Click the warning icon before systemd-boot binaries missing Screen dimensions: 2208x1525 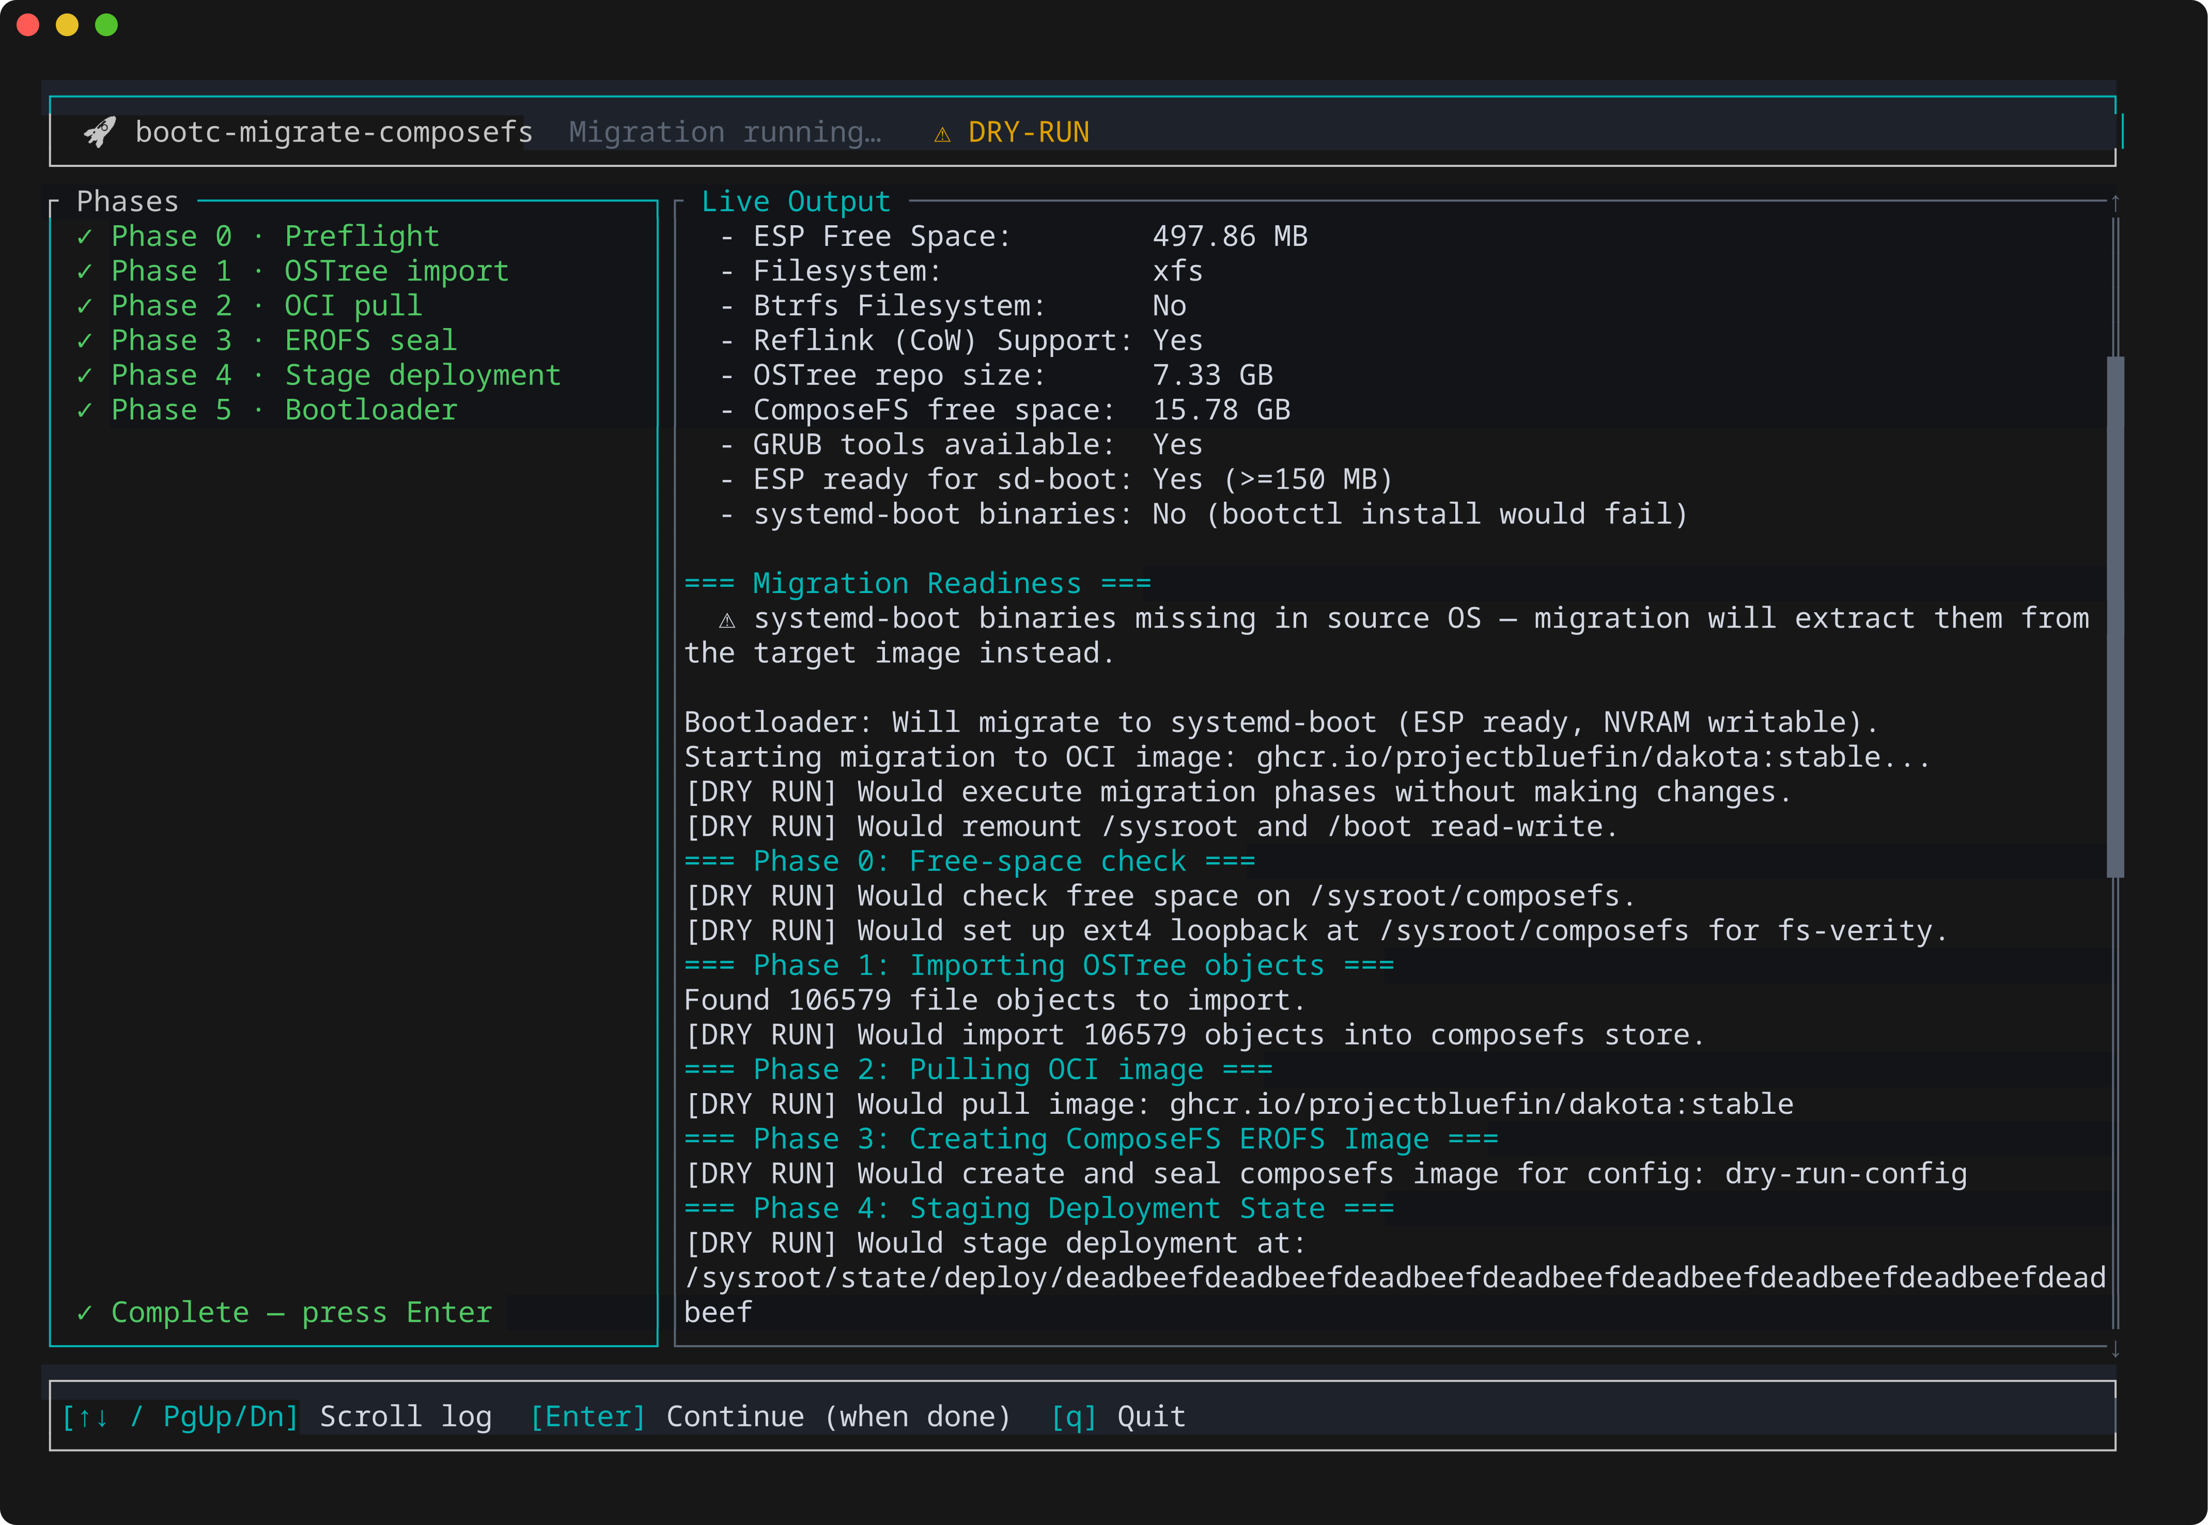point(727,620)
